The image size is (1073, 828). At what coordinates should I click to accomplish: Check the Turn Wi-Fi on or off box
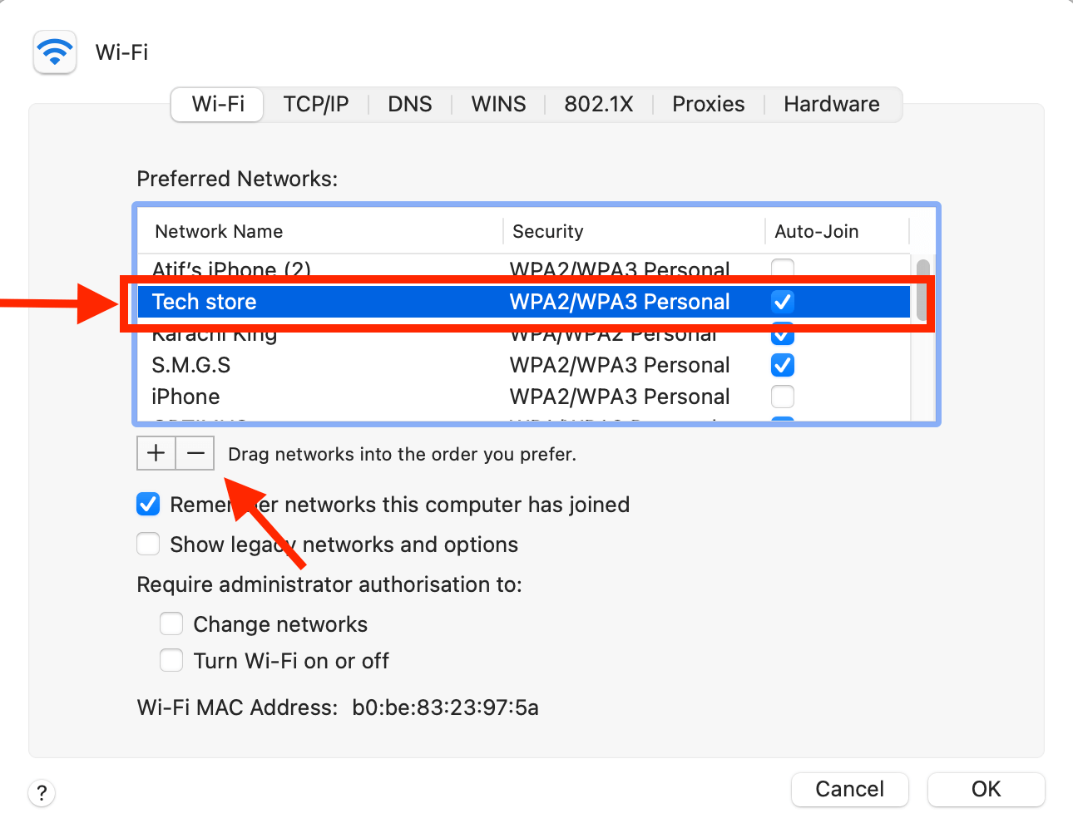(171, 661)
